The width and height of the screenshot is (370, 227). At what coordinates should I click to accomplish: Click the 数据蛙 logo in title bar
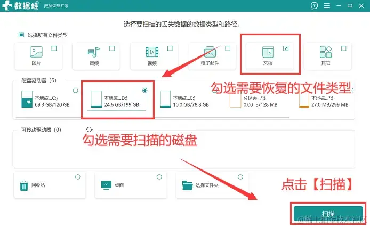[x=20, y=6]
